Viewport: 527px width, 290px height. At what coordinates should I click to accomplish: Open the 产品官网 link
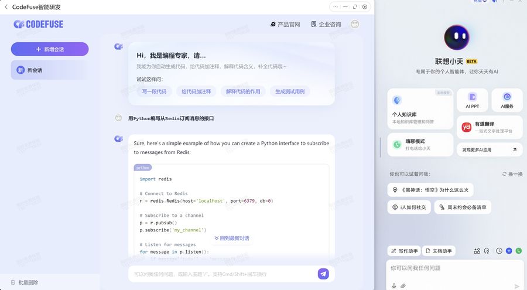click(x=285, y=24)
